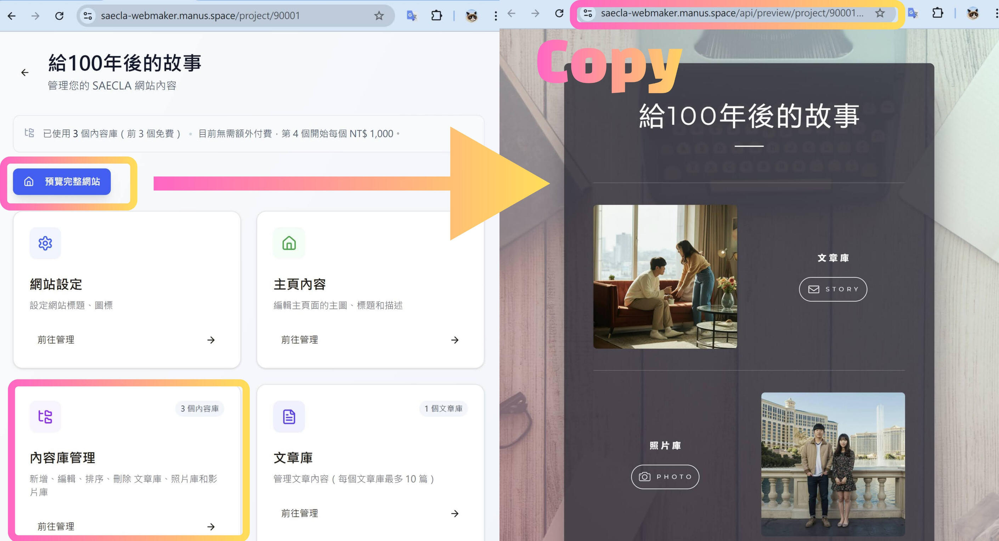Open the Extensions puzzle icon in the left browser
The image size is (999, 541).
click(x=436, y=16)
